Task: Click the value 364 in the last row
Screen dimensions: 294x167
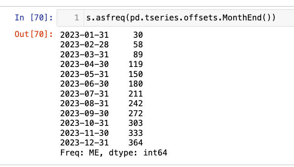Action: [135, 143]
